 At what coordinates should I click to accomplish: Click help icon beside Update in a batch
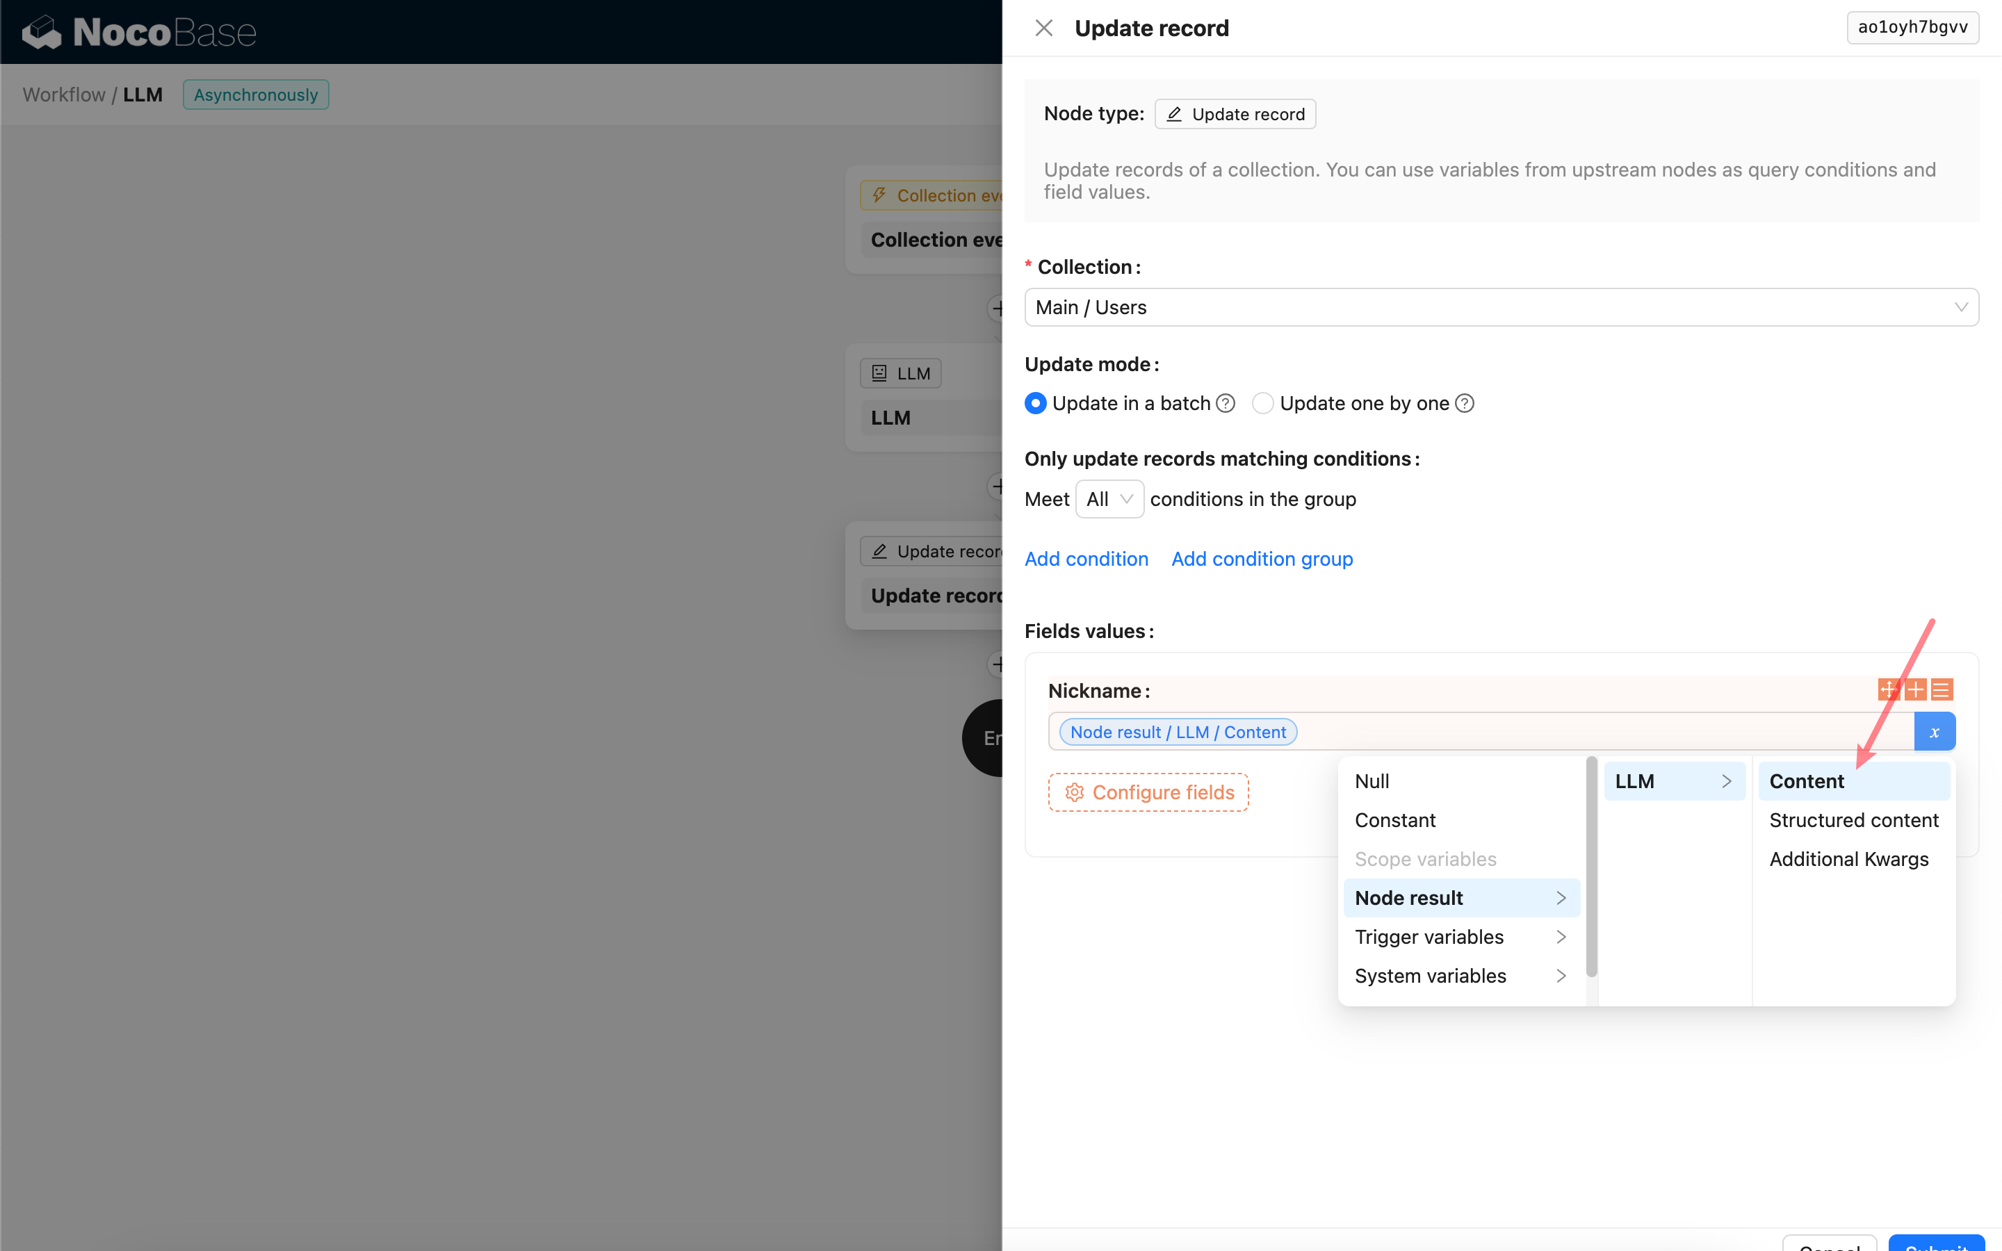pos(1226,403)
